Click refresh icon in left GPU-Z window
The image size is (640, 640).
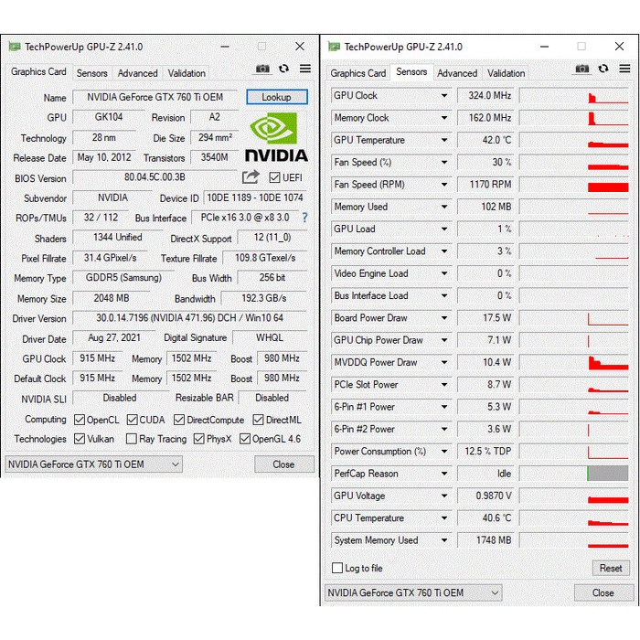283,69
